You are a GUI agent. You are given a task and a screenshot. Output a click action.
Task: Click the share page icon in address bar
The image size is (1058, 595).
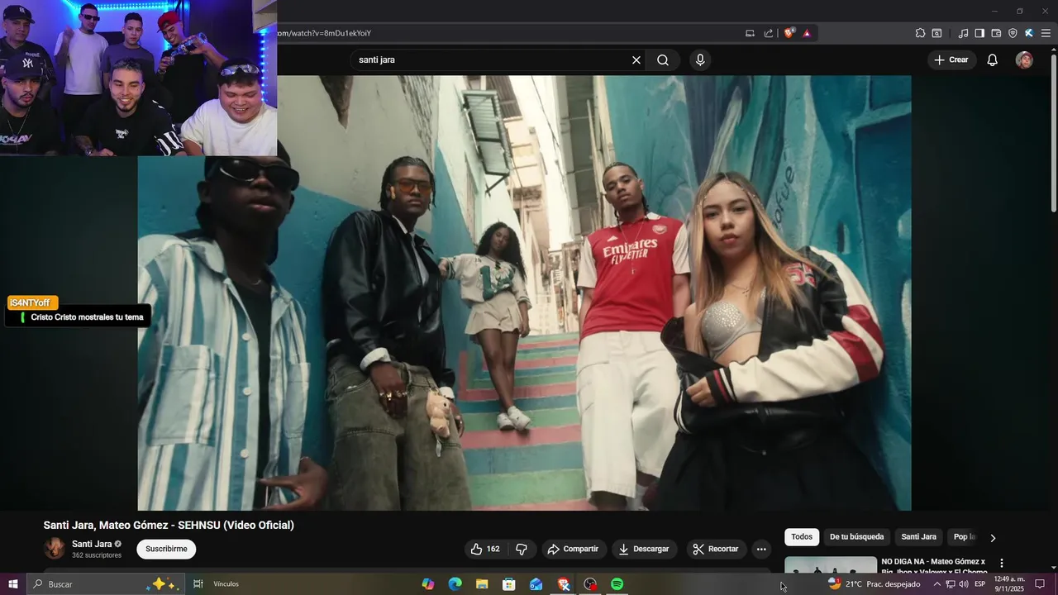coord(769,33)
